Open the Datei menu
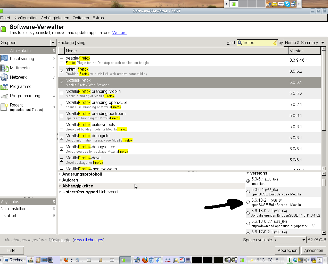 [5, 18]
